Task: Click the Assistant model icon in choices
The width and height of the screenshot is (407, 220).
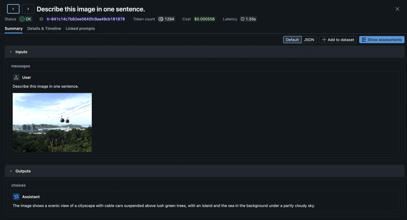Action: pyautogui.click(x=16, y=197)
